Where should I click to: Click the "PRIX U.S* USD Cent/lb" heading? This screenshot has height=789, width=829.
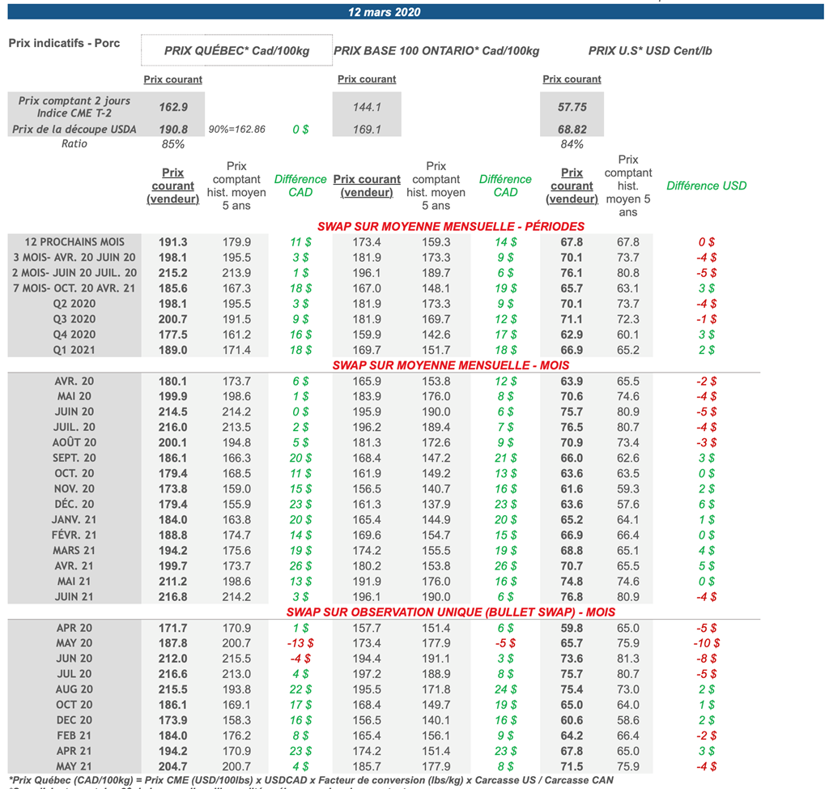click(x=649, y=50)
